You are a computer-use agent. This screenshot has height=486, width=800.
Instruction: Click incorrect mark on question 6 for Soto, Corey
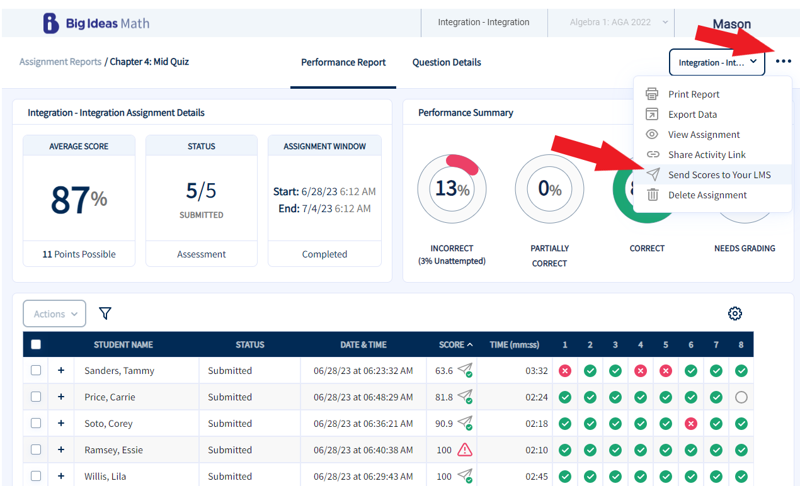pyautogui.click(x=691, y=424)
